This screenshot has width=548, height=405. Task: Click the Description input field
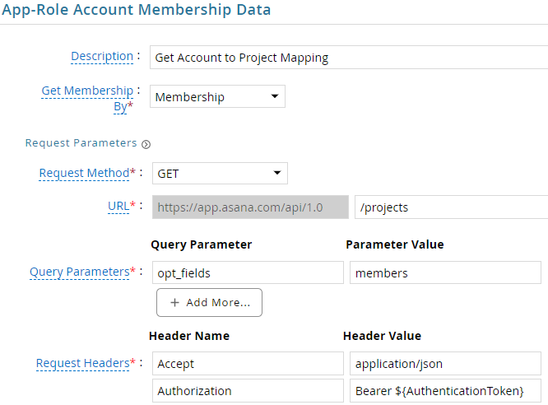point(349,58)
